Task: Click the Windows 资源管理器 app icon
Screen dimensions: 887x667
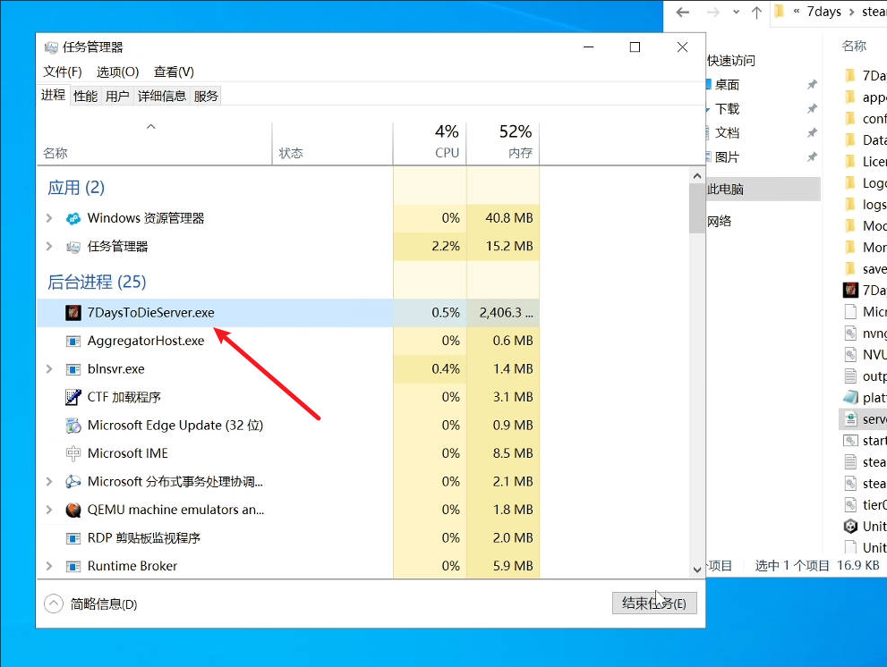Action: [73, 218]
